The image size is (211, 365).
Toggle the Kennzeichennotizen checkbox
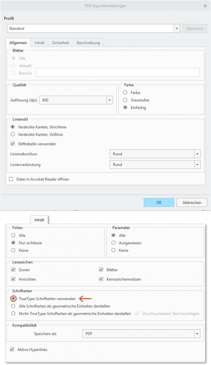pyautogui.click(x=101, y=279)
